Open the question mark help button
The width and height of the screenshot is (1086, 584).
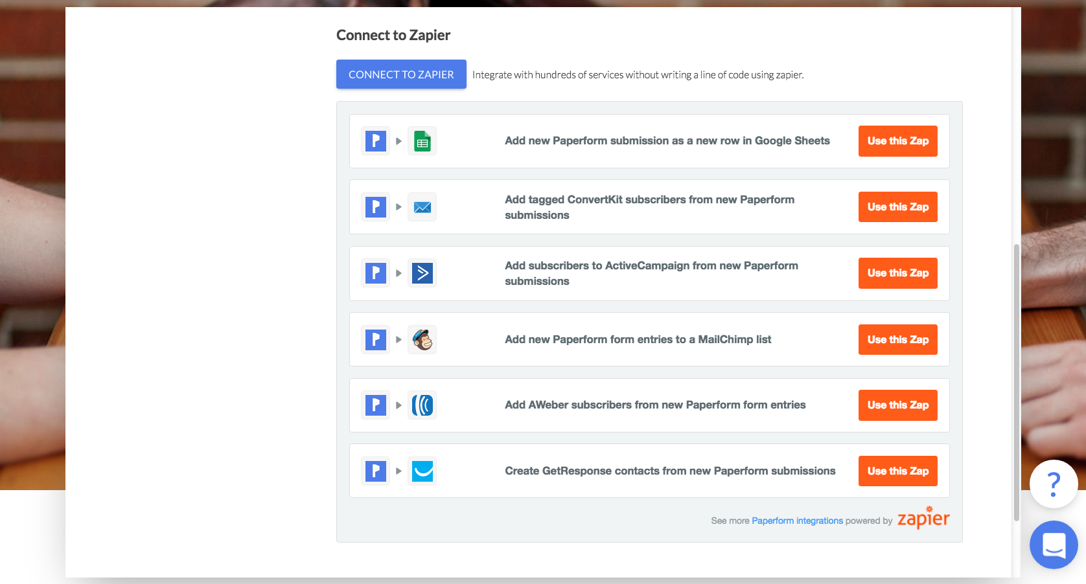1054,484
